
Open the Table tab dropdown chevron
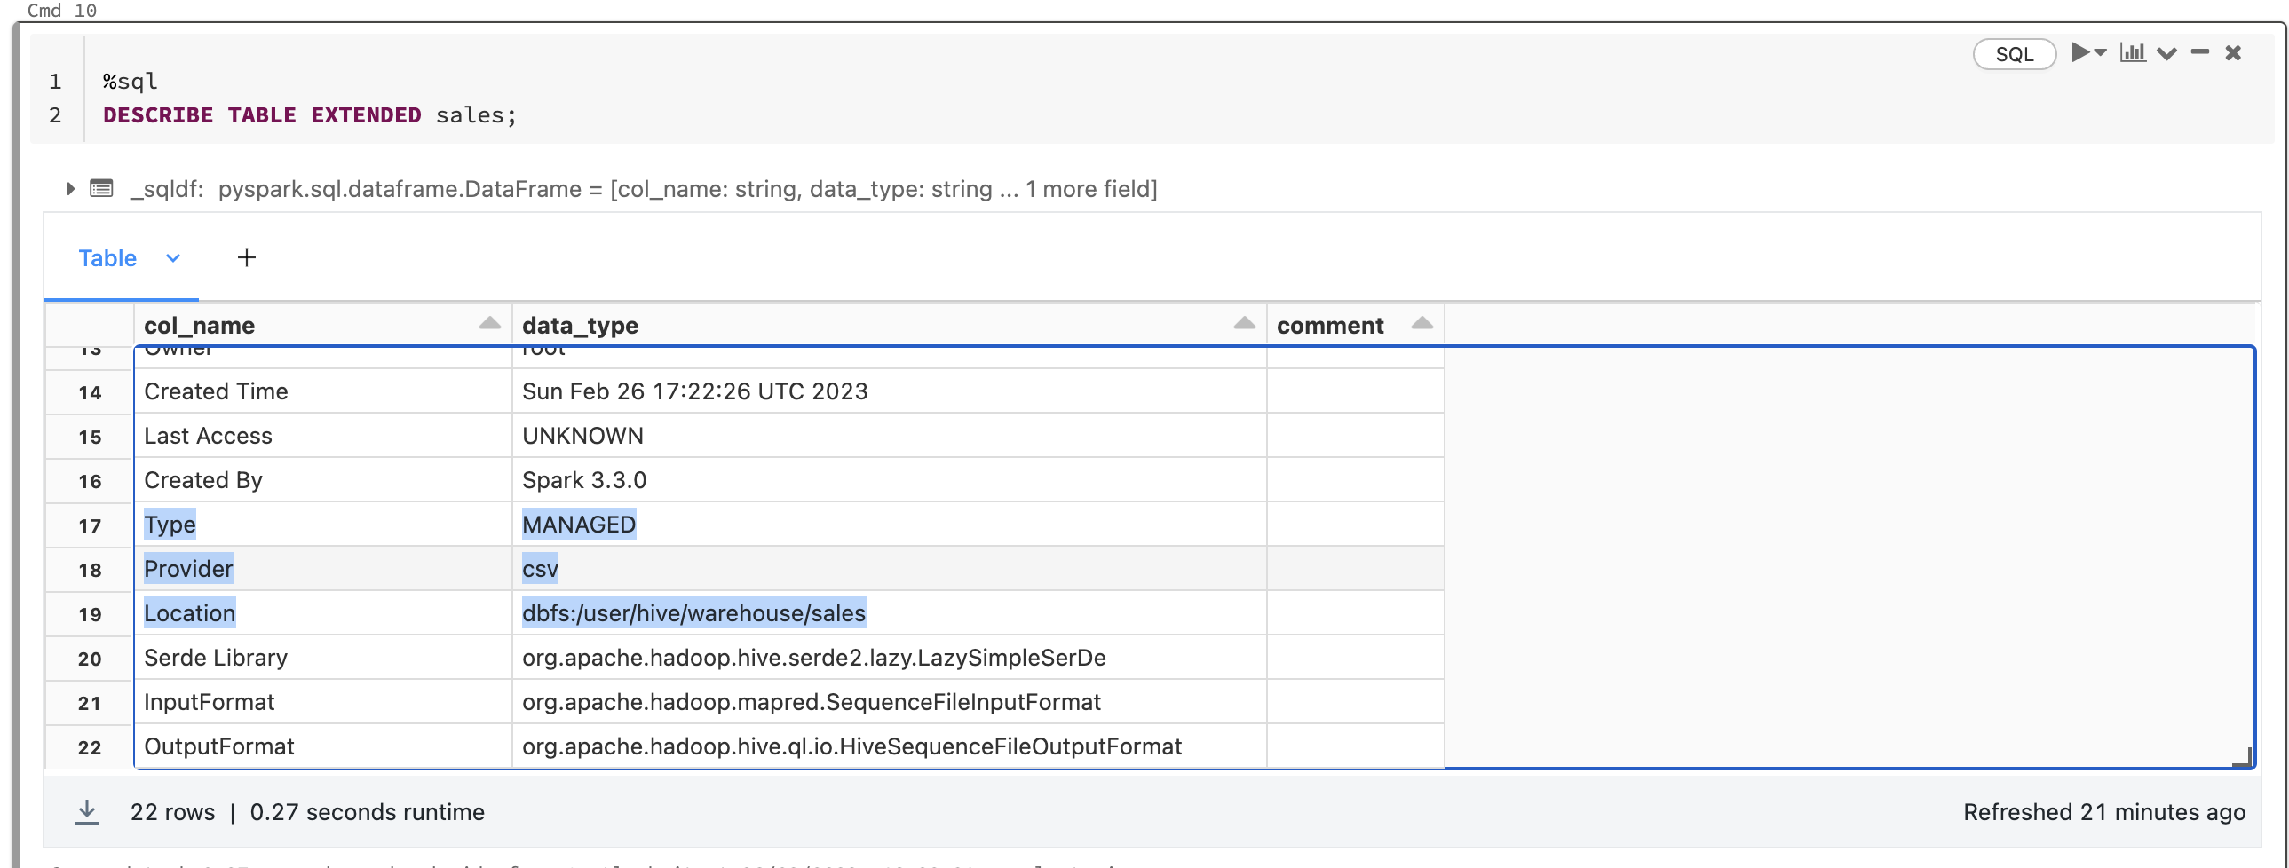[x=173, y=258]
